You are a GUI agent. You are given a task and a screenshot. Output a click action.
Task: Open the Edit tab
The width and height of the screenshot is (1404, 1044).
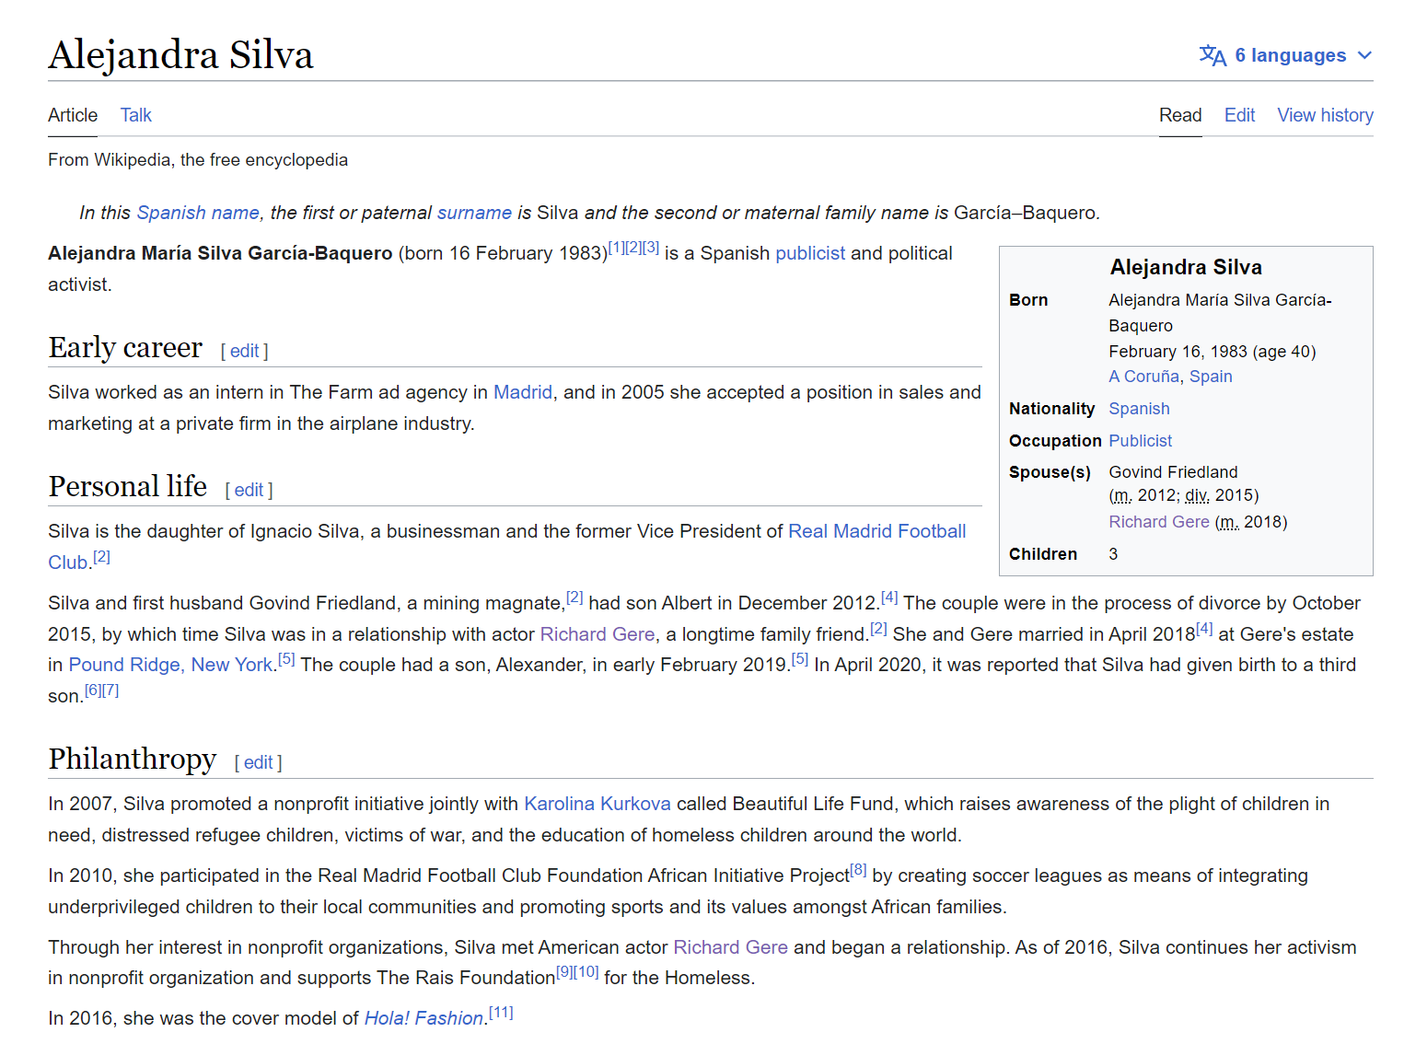click(x=1239, y=115)
